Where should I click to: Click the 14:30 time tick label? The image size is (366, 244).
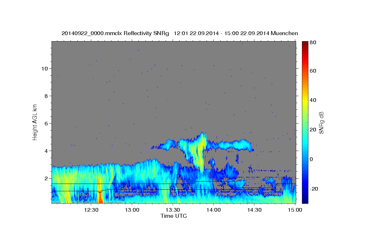click(254, 210)
